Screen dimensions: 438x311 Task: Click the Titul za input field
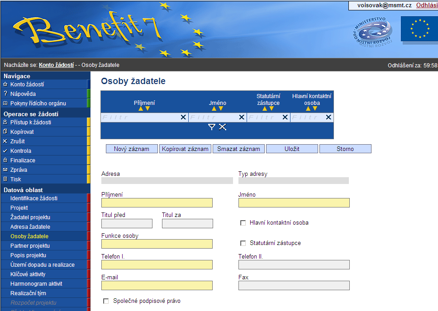[x=187, y=224]
